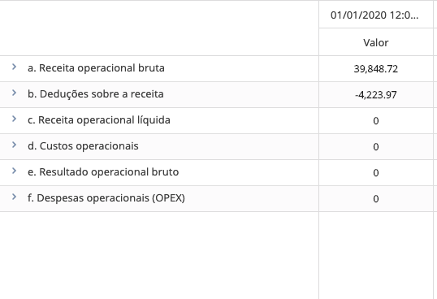
Task: Select Custos operacionais zero value cell
Action: [376, 146]
